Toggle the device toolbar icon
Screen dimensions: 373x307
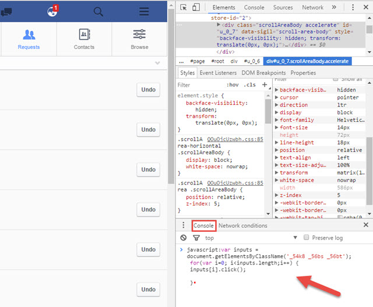pos(196,8)
